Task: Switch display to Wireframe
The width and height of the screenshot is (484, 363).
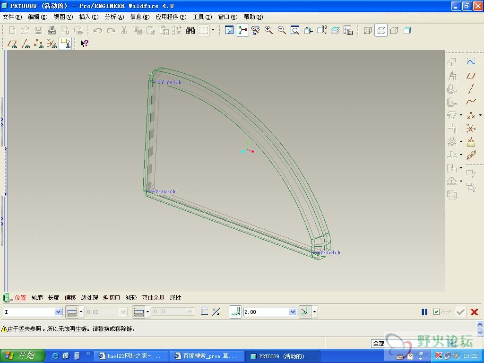Action: coord(368,30)
